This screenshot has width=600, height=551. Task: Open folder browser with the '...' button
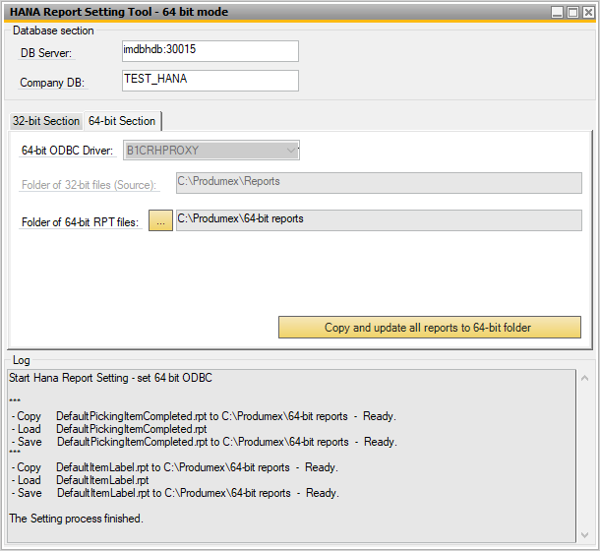coord(160,221)
